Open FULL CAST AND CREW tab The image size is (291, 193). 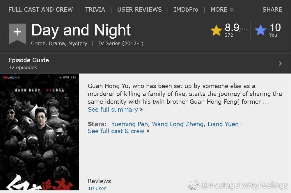click(x=40, y=10)
